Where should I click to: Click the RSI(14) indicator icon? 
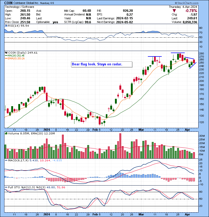6,26
